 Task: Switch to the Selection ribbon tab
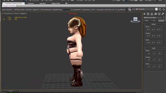pyautogui.click(x=43, y=3)
